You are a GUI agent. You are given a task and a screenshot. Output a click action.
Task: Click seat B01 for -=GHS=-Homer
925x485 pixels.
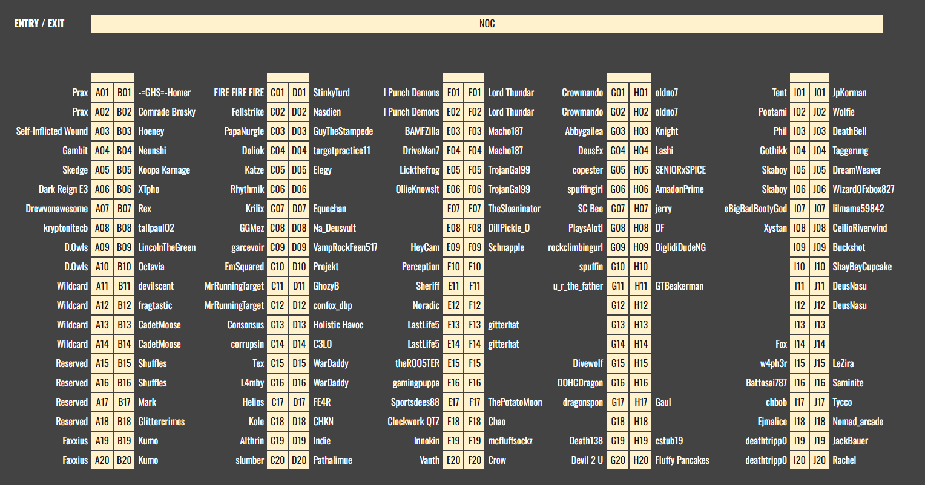click(124, 93)
